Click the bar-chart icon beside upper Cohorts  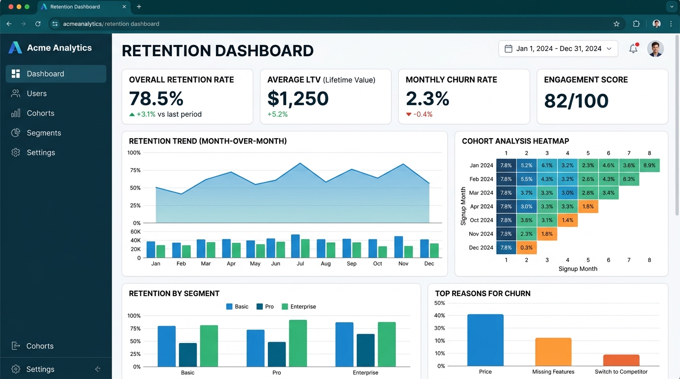[16, 113]
